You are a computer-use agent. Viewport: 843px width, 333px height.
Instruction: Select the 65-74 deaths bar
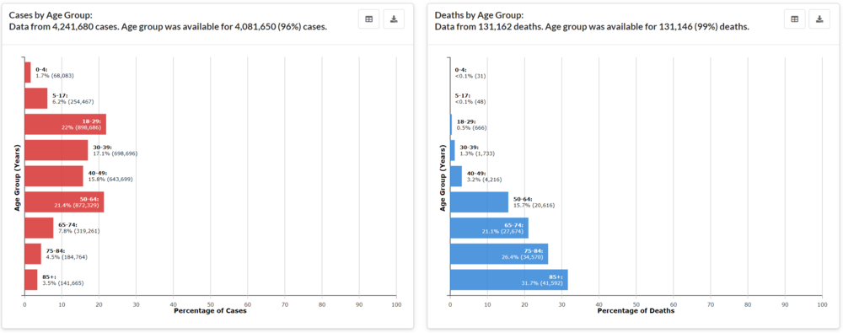489,228
